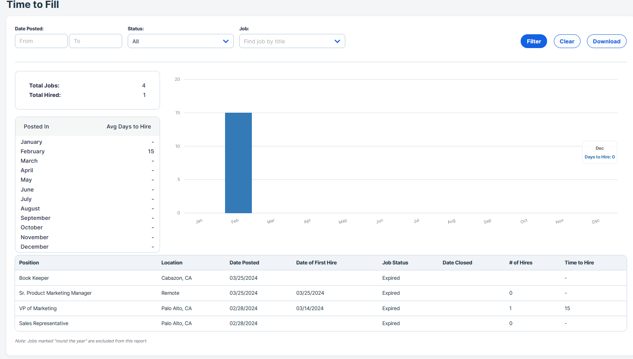Click the Dec label on chart axis

[x=595, y=221]
